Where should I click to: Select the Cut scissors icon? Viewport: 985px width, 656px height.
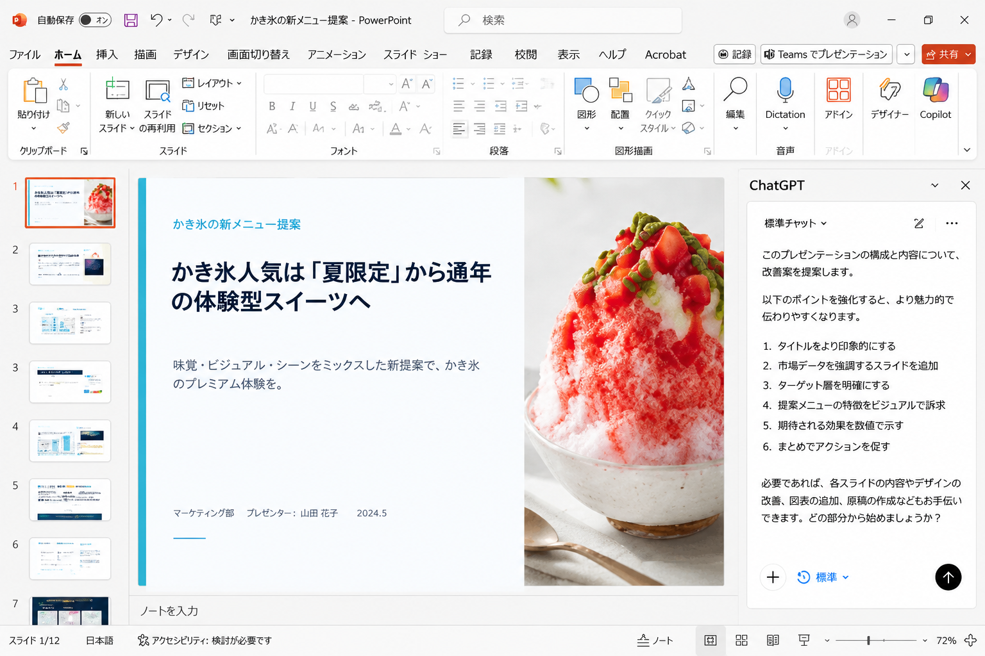coord(63,85)
